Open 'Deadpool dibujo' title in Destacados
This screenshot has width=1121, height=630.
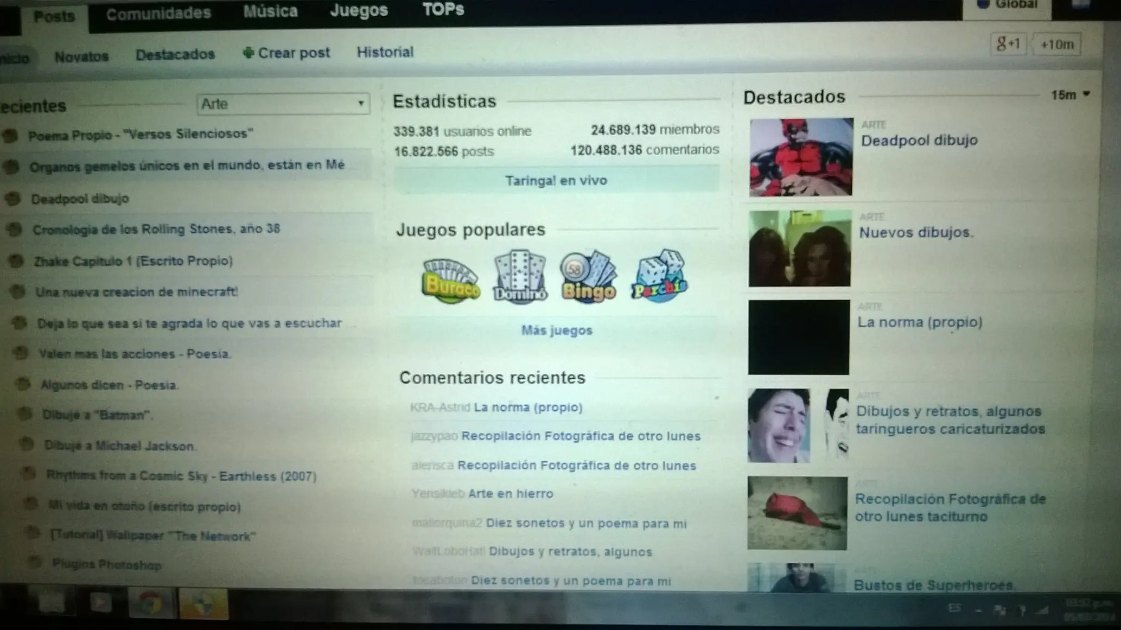(919, 141)
